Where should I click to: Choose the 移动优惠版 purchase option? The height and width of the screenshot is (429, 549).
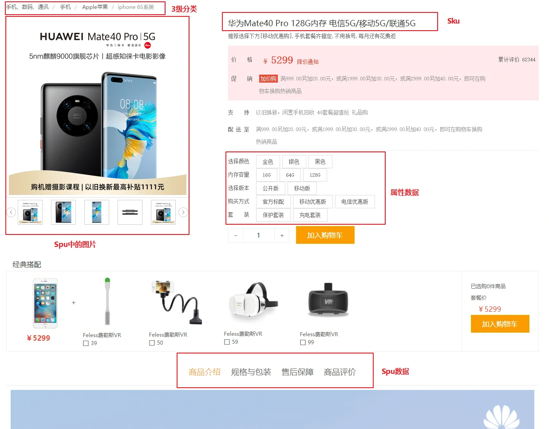pos(313,202)
